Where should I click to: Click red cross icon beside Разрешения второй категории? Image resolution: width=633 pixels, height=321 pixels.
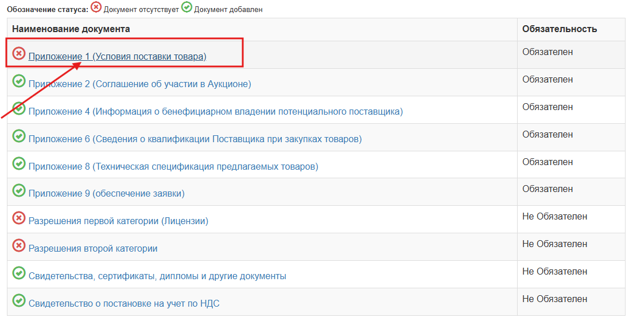(18, 245)
